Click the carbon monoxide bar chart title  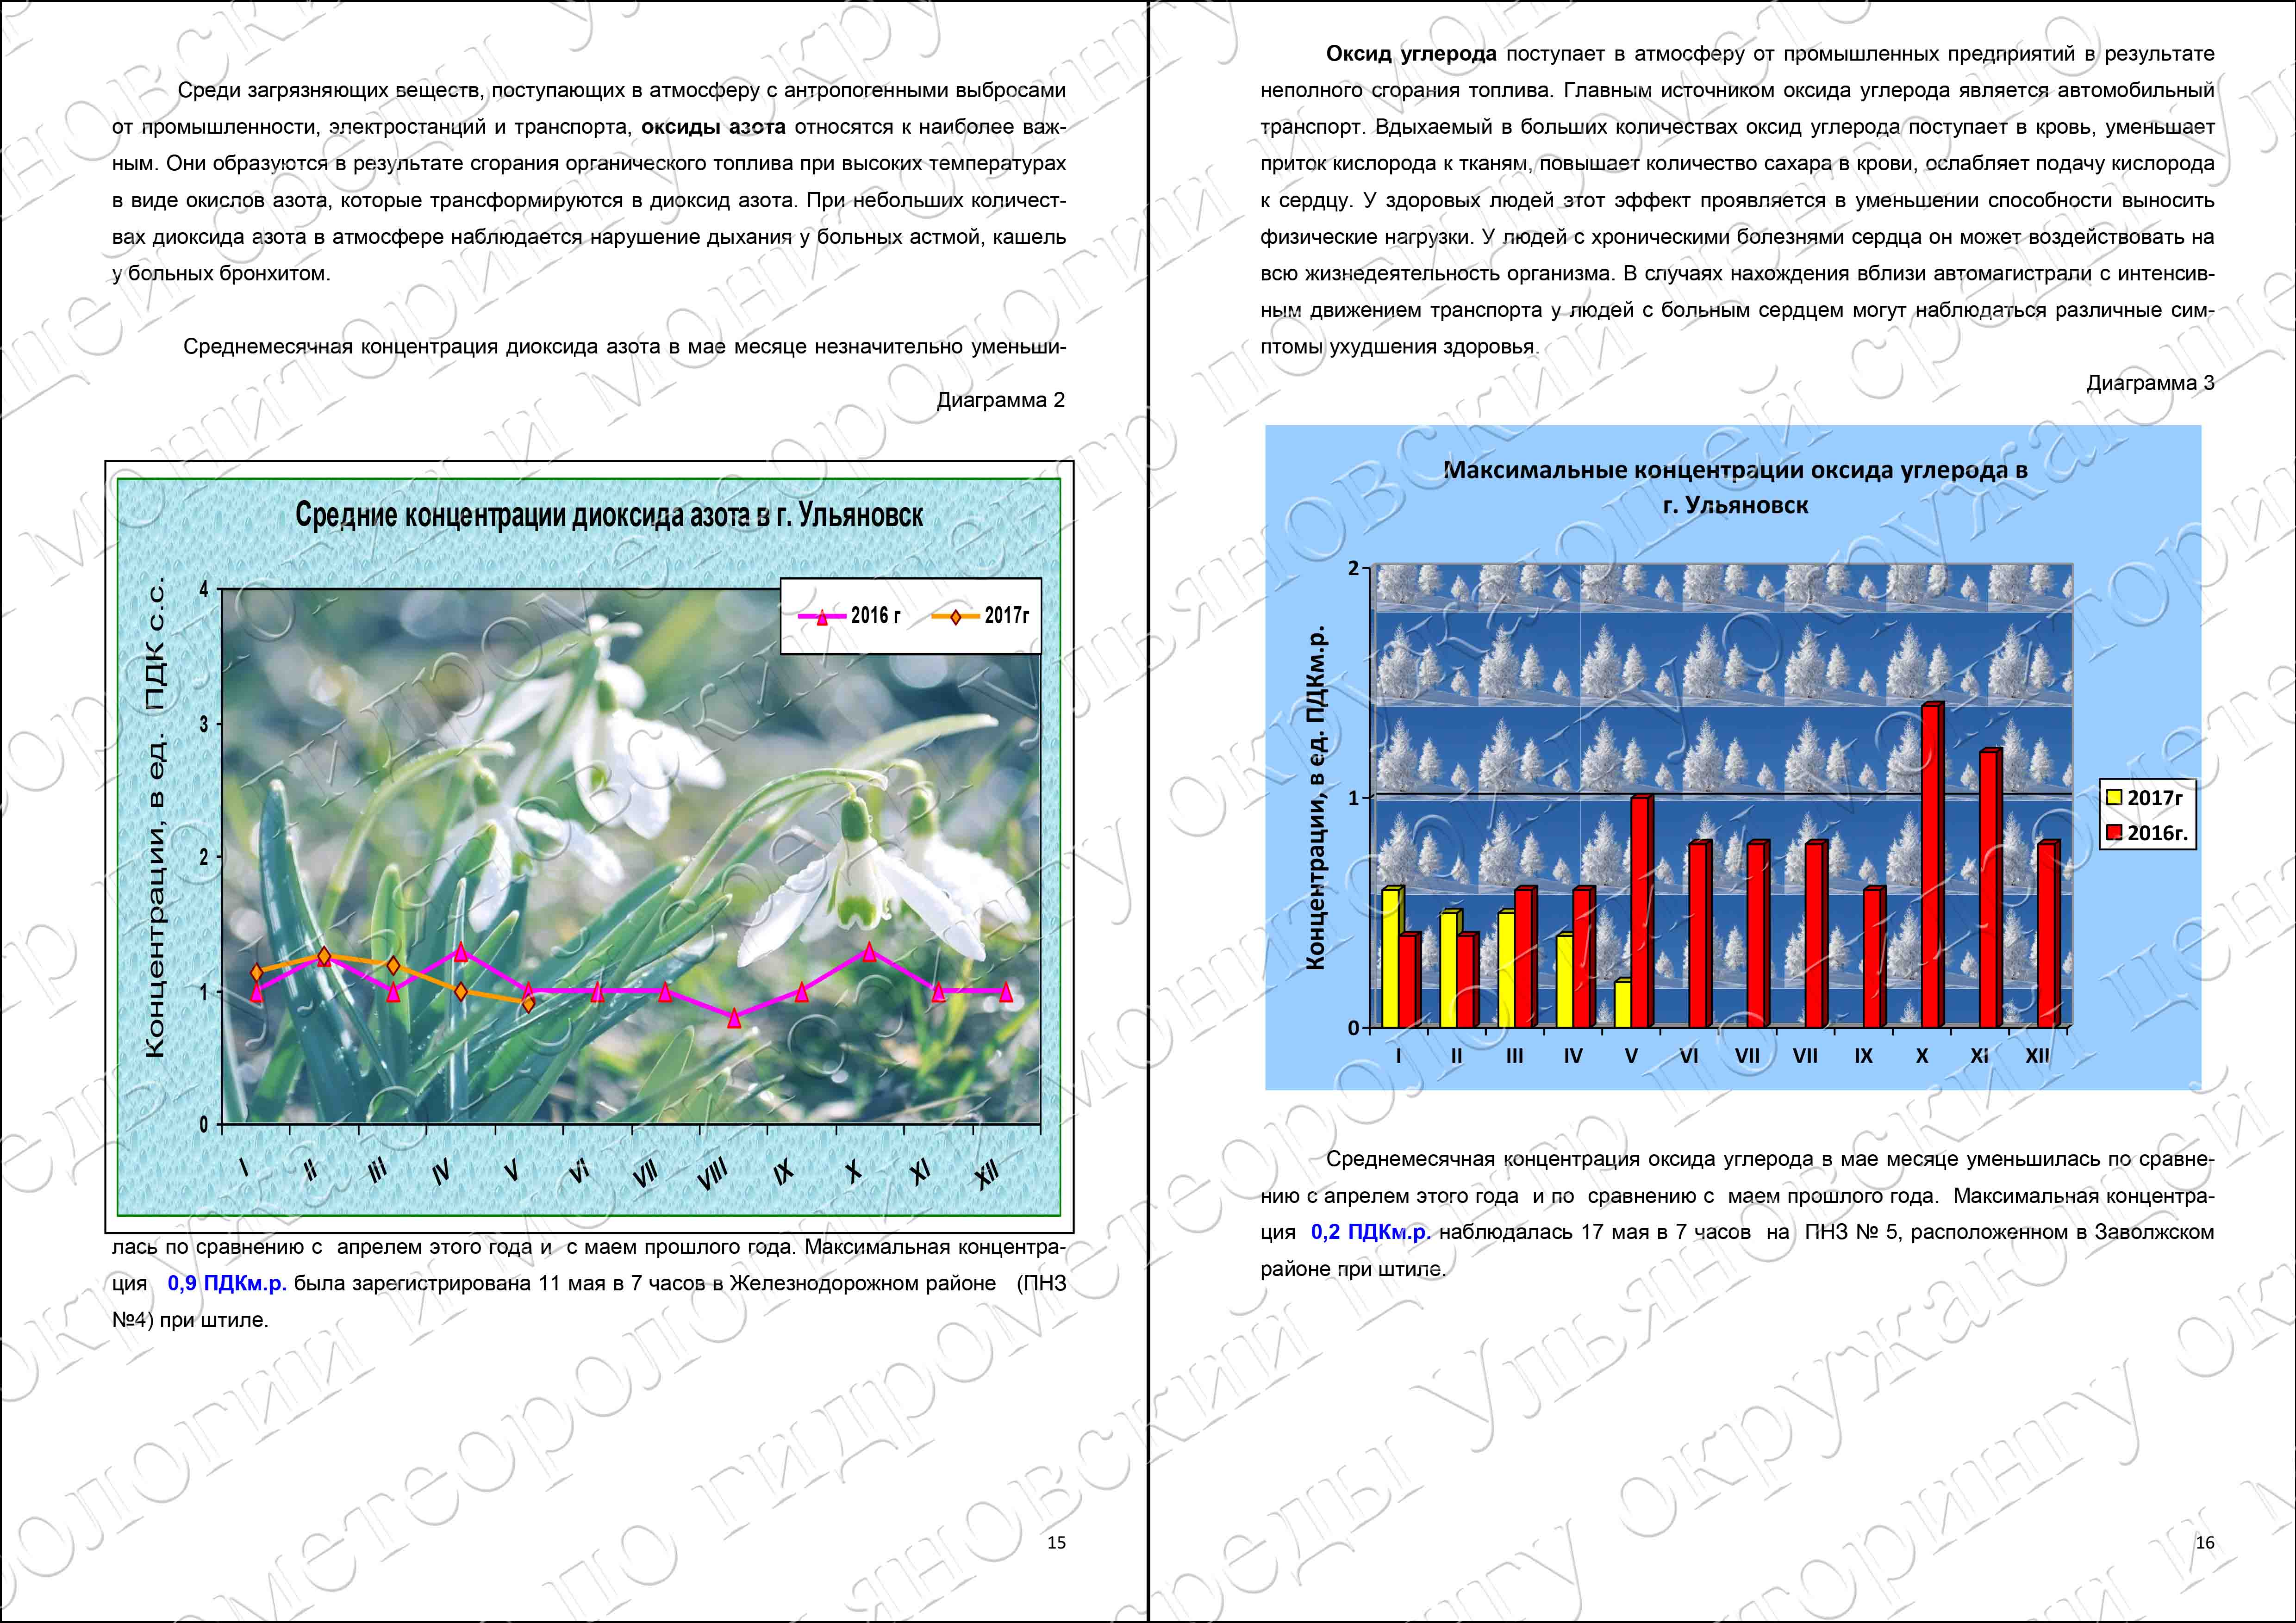(x=1735, y=487)
